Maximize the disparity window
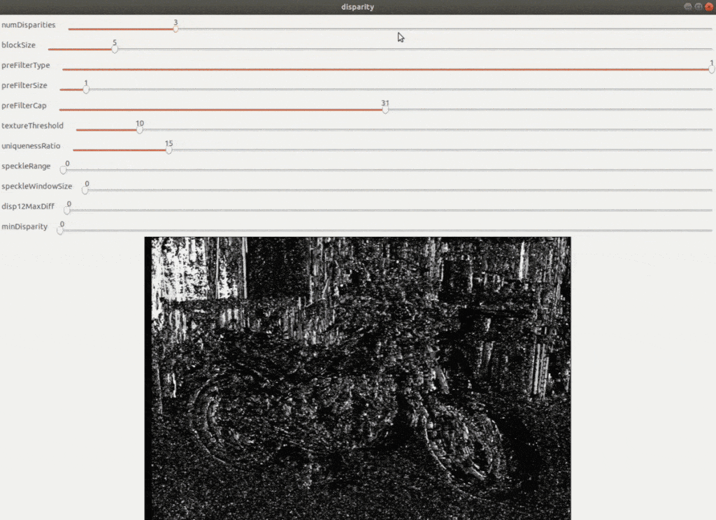Image resolution: width=716 pixels, height=520 pixels. [x=699, y=6]
